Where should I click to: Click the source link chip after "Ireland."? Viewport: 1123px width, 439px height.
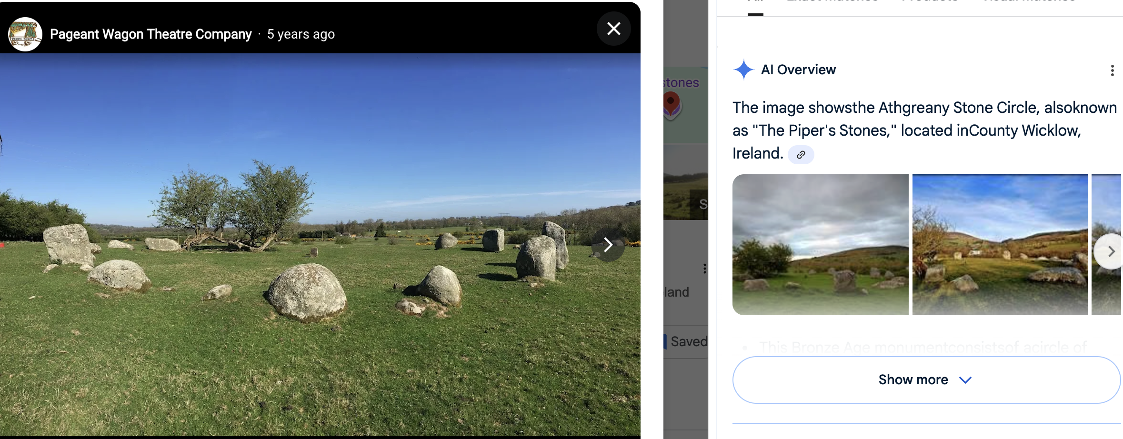801,155
